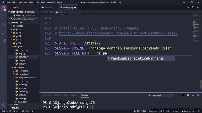This screenshot has height=113, width=202.
Task: Open editor More Actions ellipsis
Action: pyautogui.click(x=198, y=8)
